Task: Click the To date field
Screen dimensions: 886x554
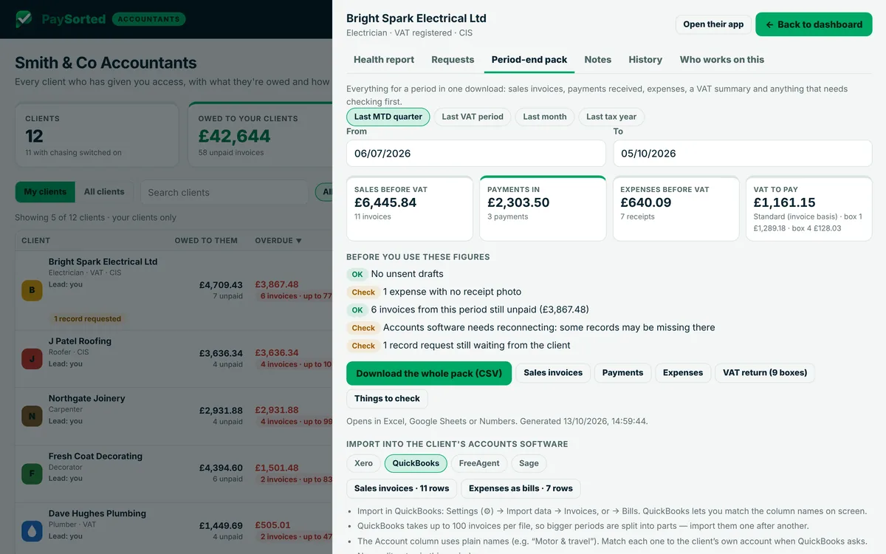Action: point(743,154)
